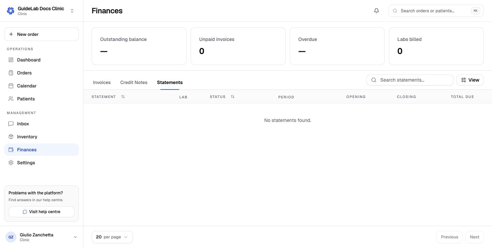
Task: Open Orders in the sidebar
Action: [x=42, y=73]
